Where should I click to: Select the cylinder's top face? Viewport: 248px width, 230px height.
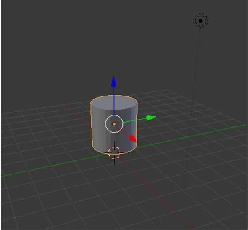(x=114, y=103)
